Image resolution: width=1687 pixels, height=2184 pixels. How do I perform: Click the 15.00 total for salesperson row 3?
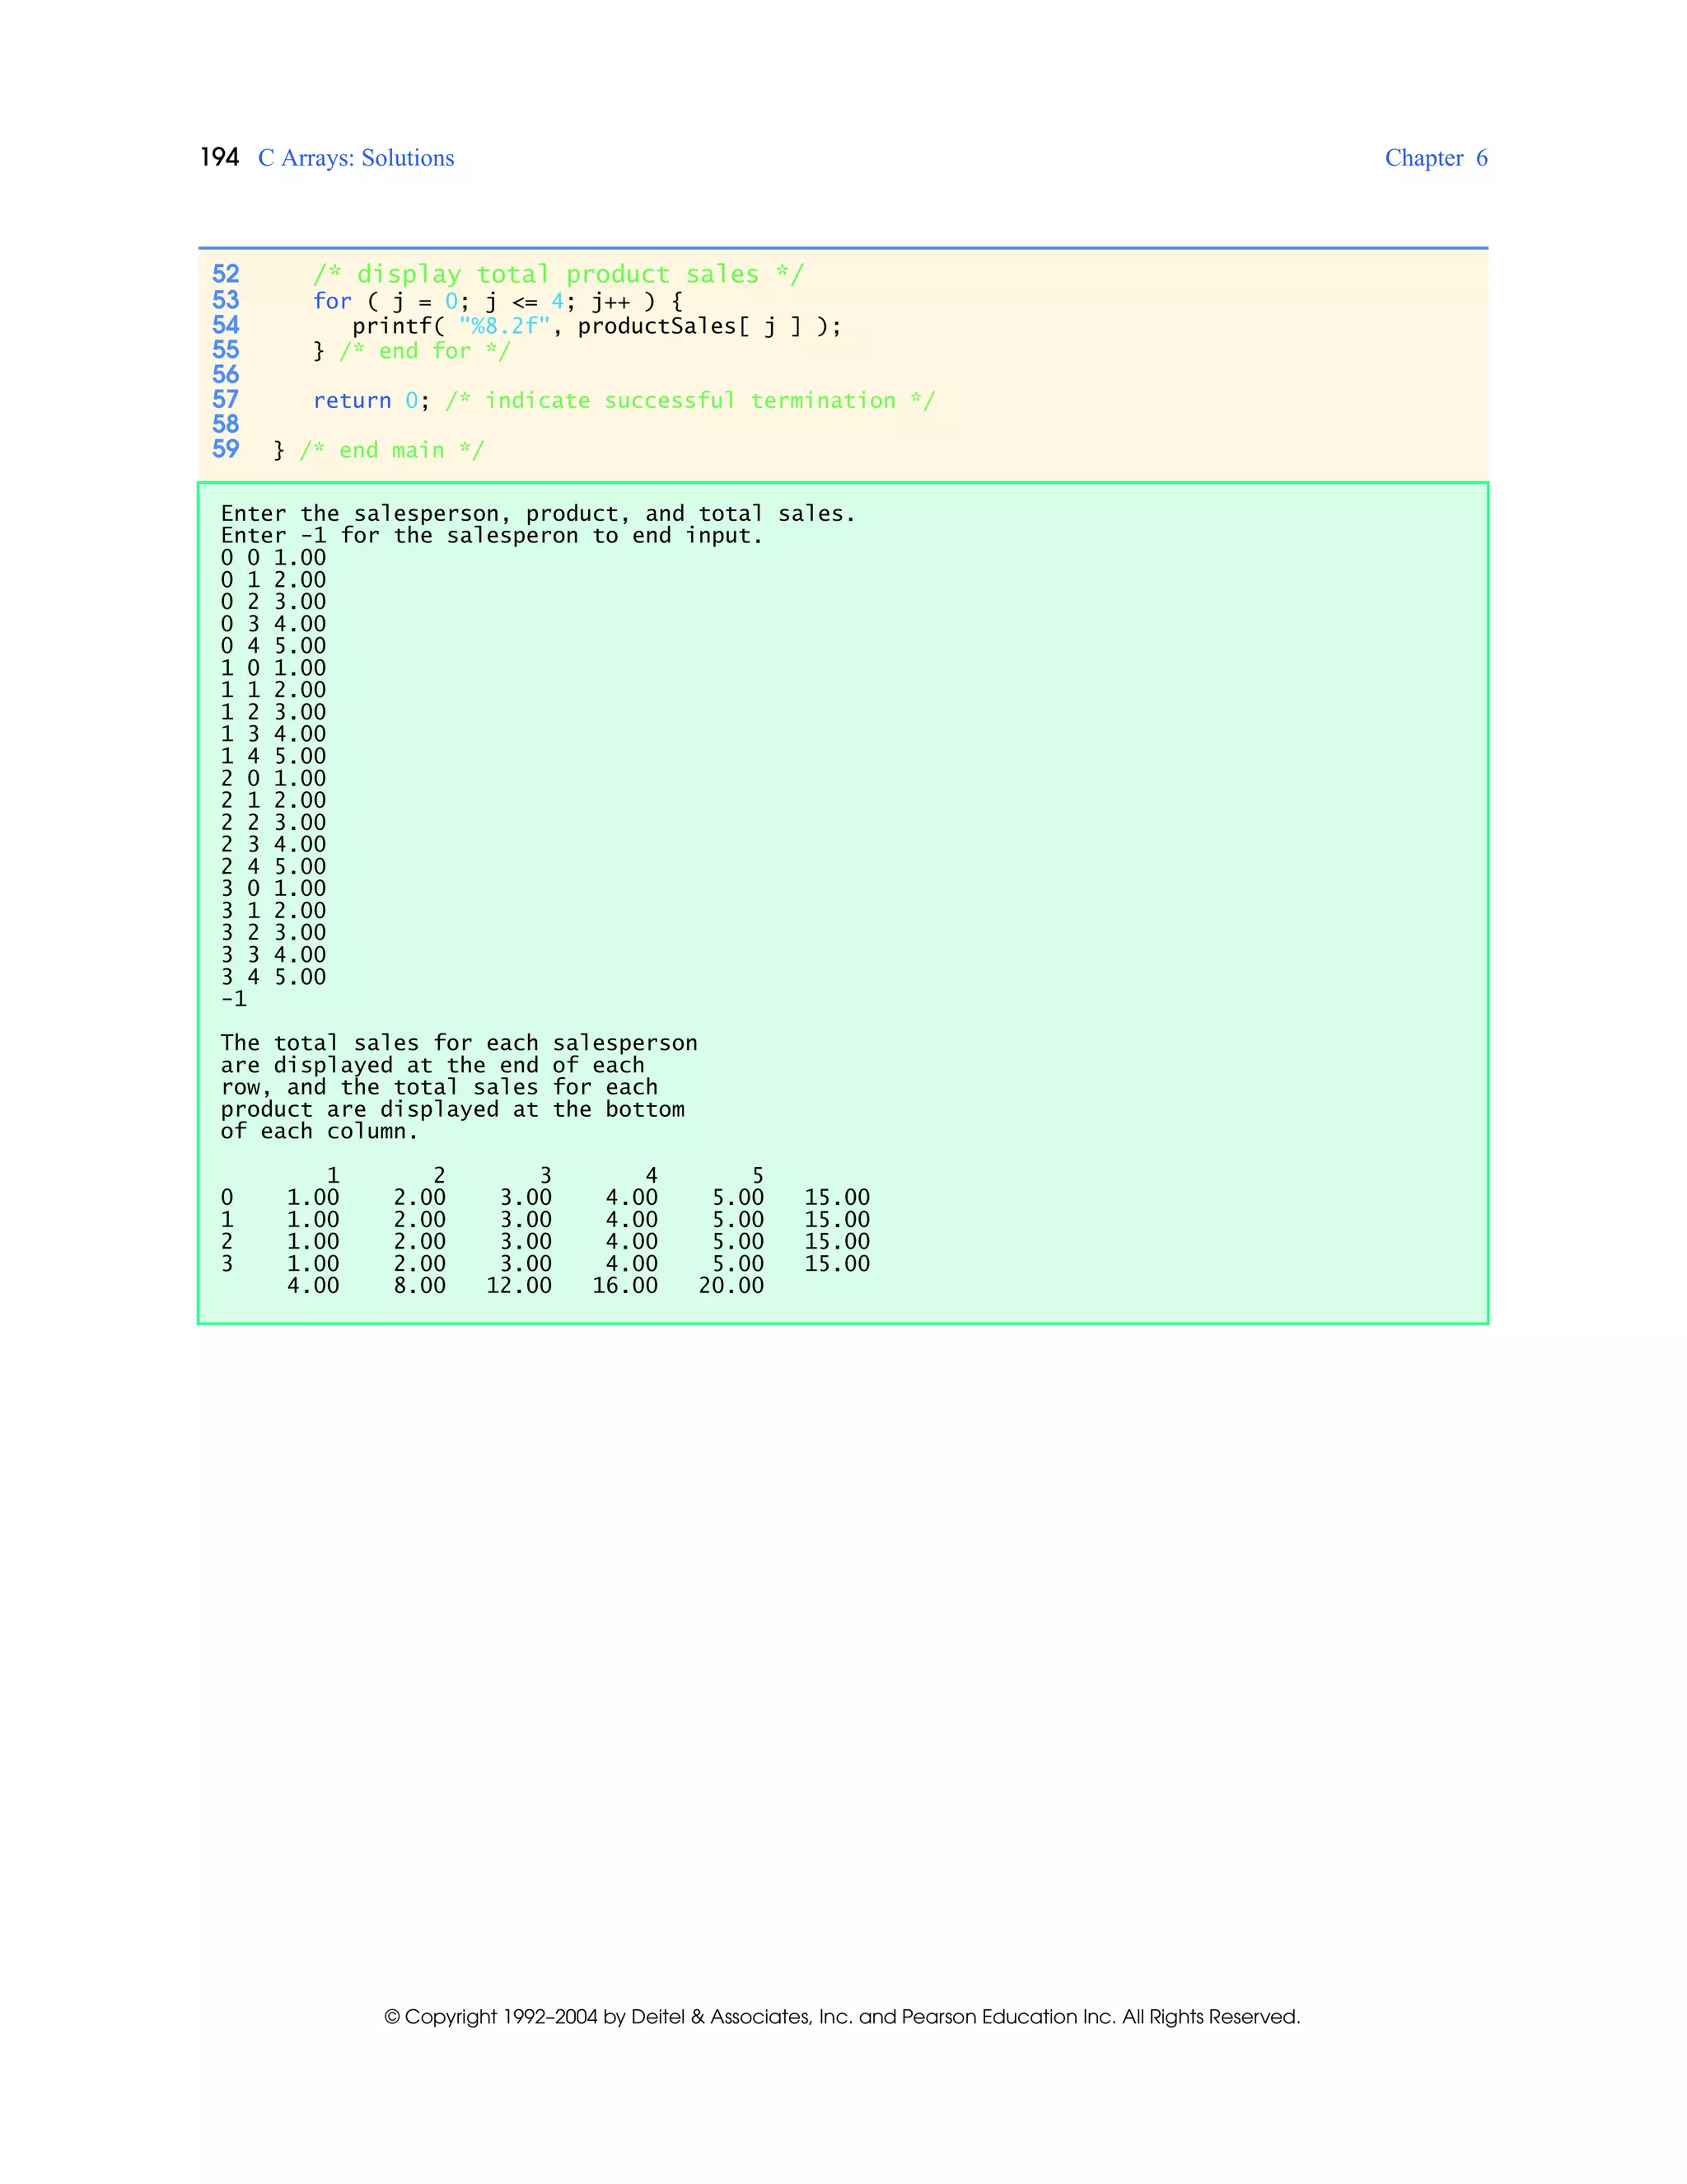click(838, 1263)
